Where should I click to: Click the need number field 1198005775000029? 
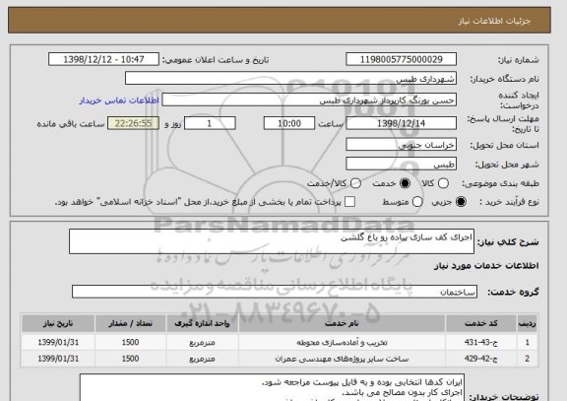click(x=401, y=59)
